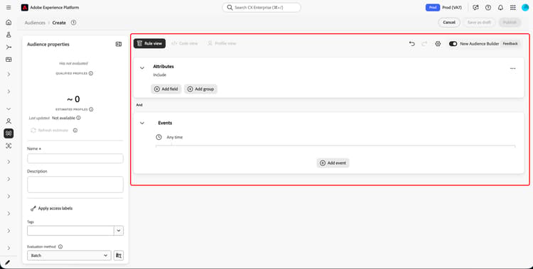The height and width of the screenshot is (269, 533).
Task: Open the apps grid switcher
Action: click(512, 8)
